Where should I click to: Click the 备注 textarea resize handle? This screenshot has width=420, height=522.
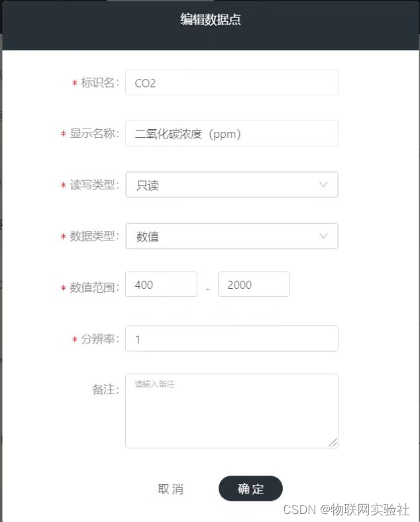pos(333,443)
